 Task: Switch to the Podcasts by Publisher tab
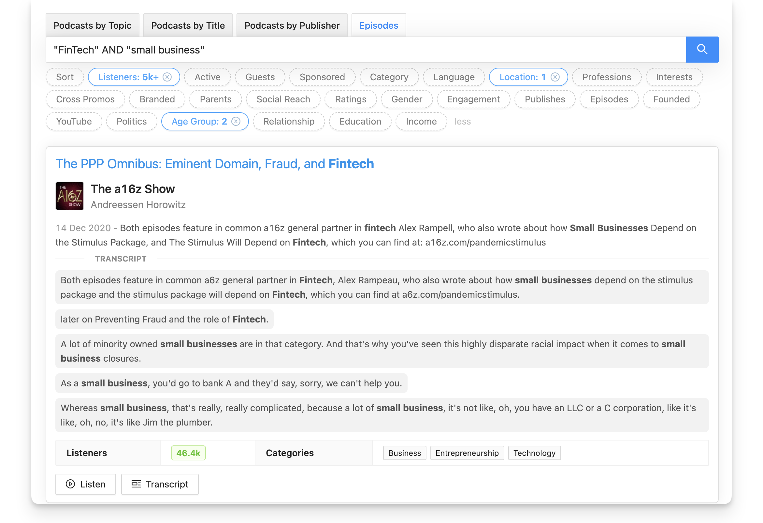click(x=292, y=25)
